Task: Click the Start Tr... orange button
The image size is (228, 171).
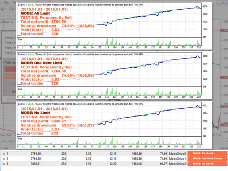Action: [10, 76]
